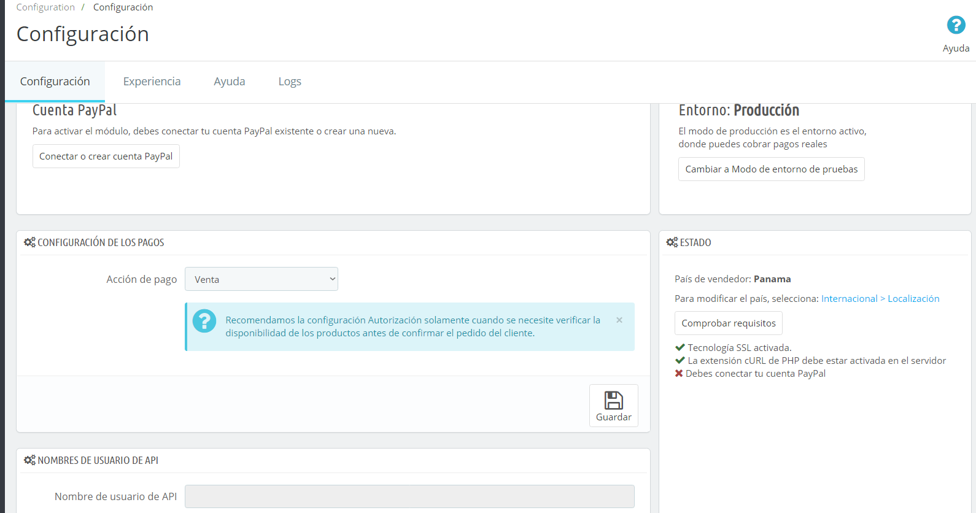Click Cambiar a Modo de entorno de pruebas
The width and height of the screenshot is (976, 513).
772,169
